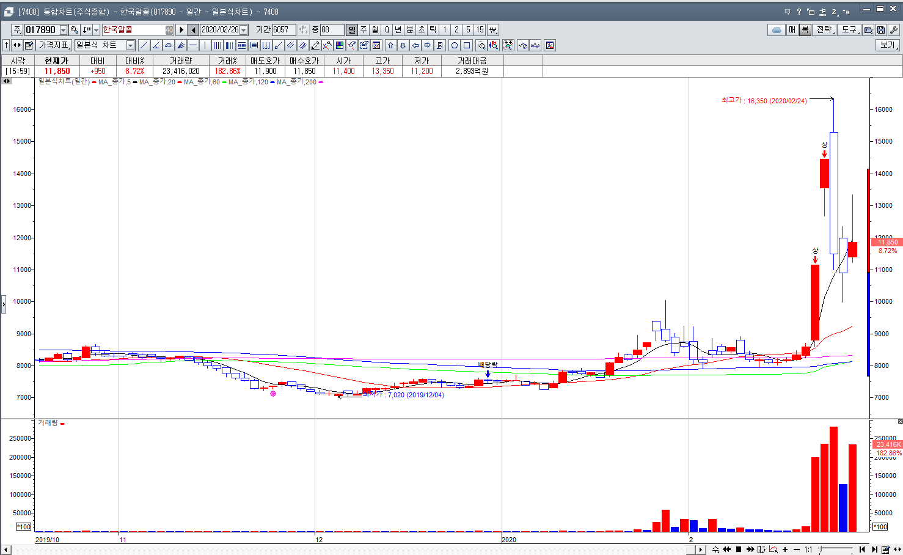903x555 pixels.
Task: Open the stock code 017890 dropdown
Action: (64, 30)
